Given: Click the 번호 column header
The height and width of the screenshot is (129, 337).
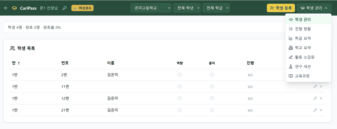Looking at the screenshot, I should pos(65,63).
